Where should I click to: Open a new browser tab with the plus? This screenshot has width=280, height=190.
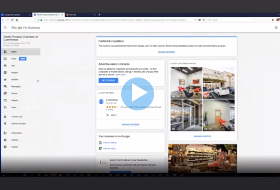coord(99,15)
